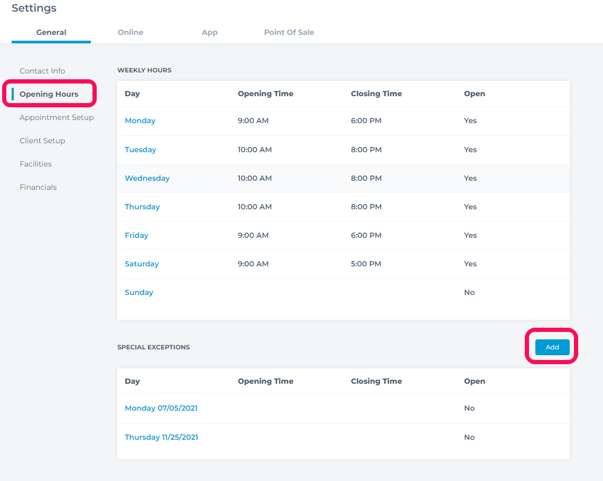The width and height of the screenshot is (603, 481).
Task: Select Opening Hours in the sidebar
Action: [49, 94]
